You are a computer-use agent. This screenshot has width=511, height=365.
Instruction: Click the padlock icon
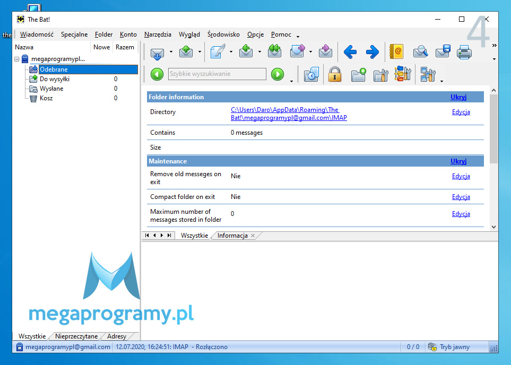pyautogui.click(x=335, y=74)
